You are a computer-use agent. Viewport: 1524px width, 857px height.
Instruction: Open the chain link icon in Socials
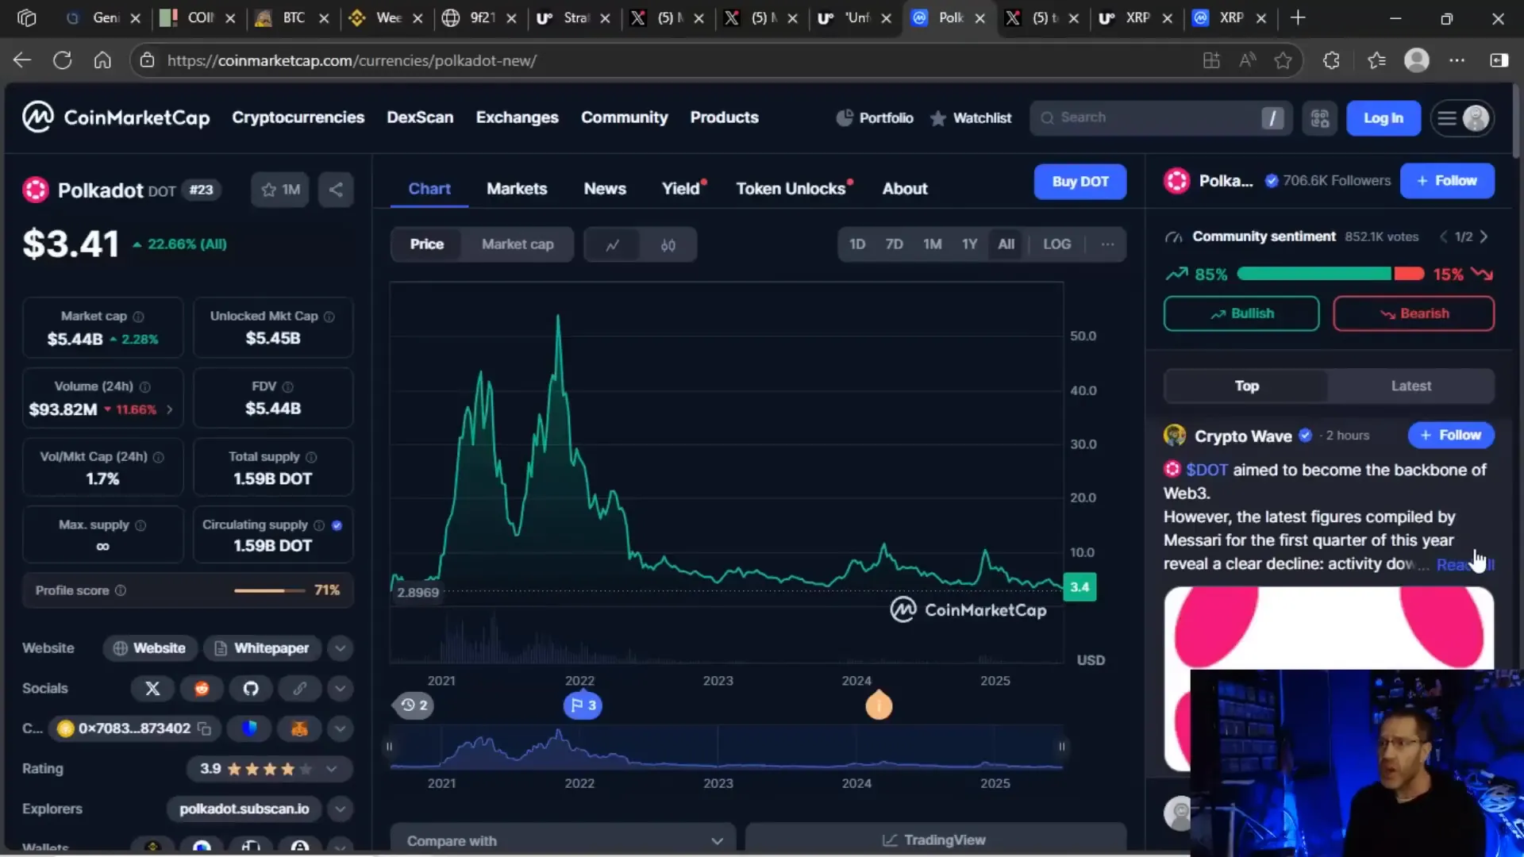point(299,689)
